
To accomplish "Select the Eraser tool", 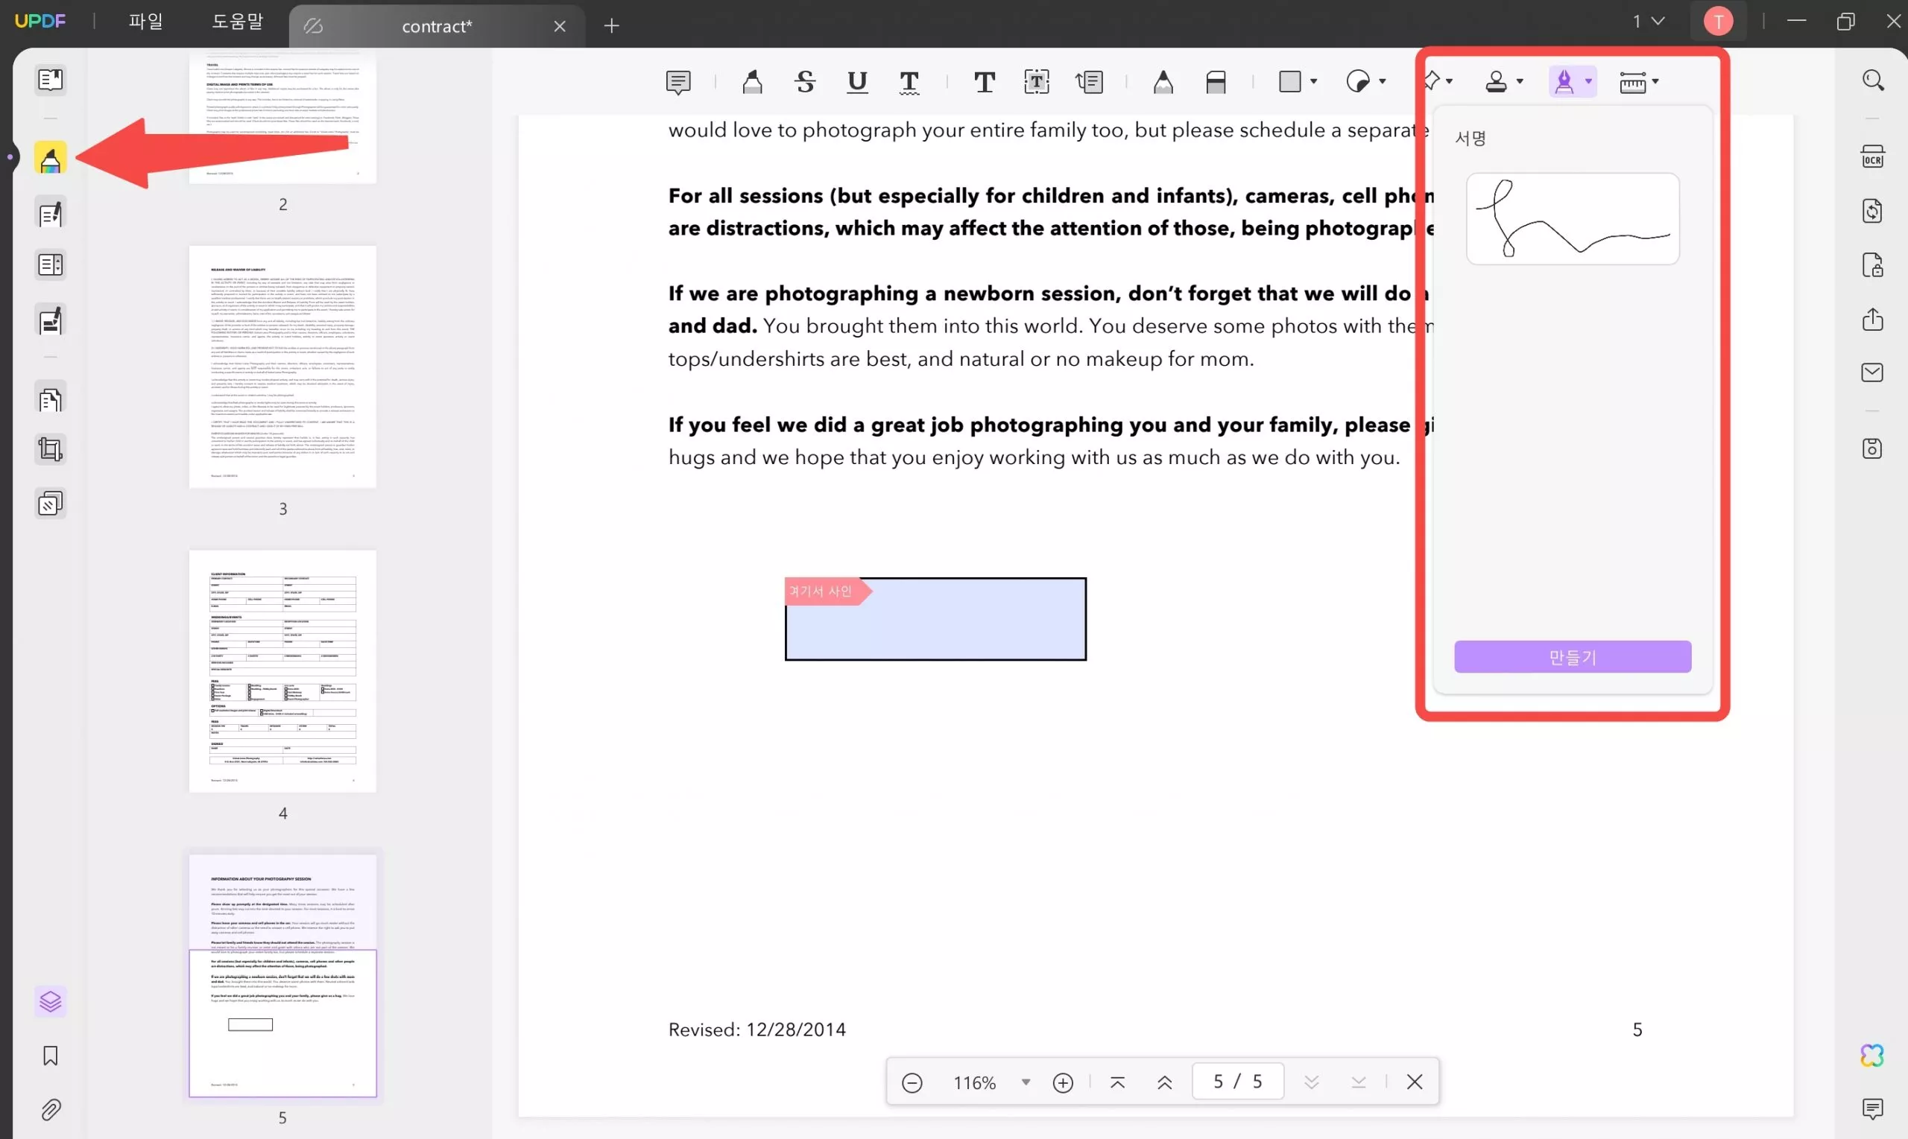I will [x=1216, y=82].
